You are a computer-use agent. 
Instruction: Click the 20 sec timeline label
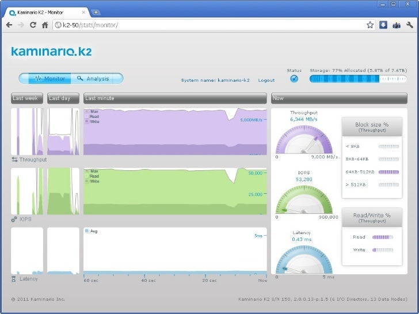(209, 281)
